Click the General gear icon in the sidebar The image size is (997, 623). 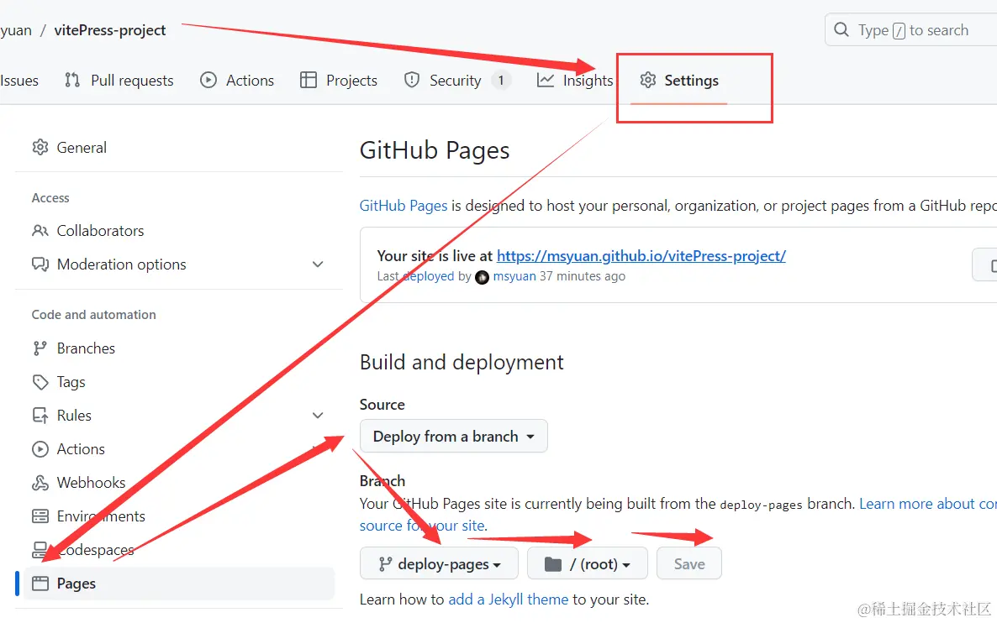(40, 147)
